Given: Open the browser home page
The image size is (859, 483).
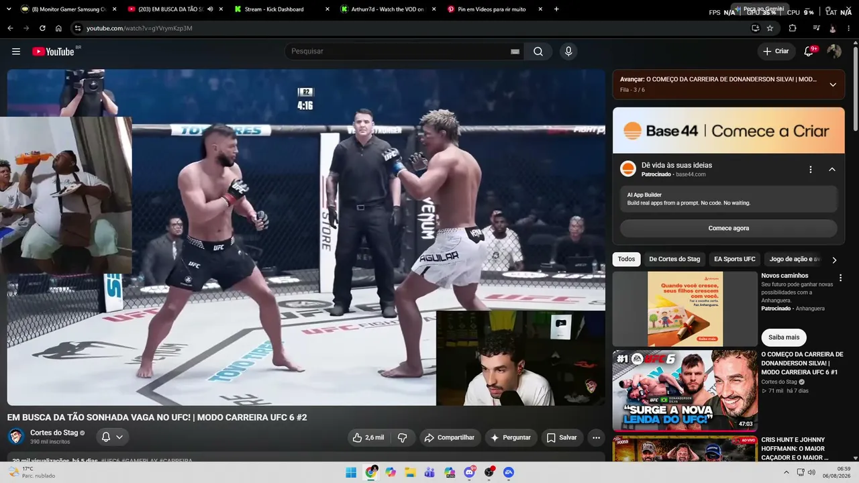Looking at the screenshot, I should coord(58,28).
